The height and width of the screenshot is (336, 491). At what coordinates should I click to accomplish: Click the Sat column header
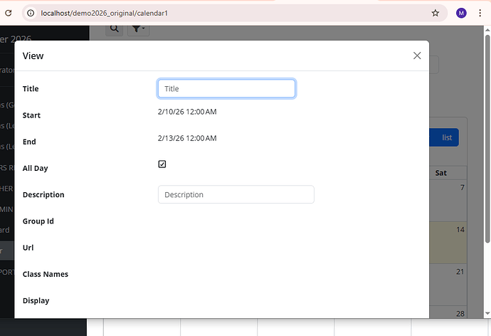pos(440,173)
